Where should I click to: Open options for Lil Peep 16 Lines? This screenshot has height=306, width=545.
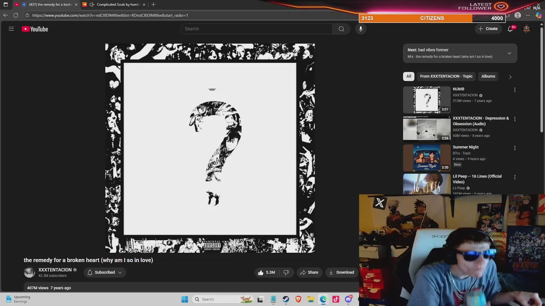click(515, 177)
